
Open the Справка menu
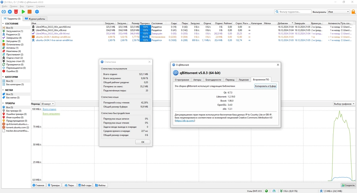(x=40, y=6)
